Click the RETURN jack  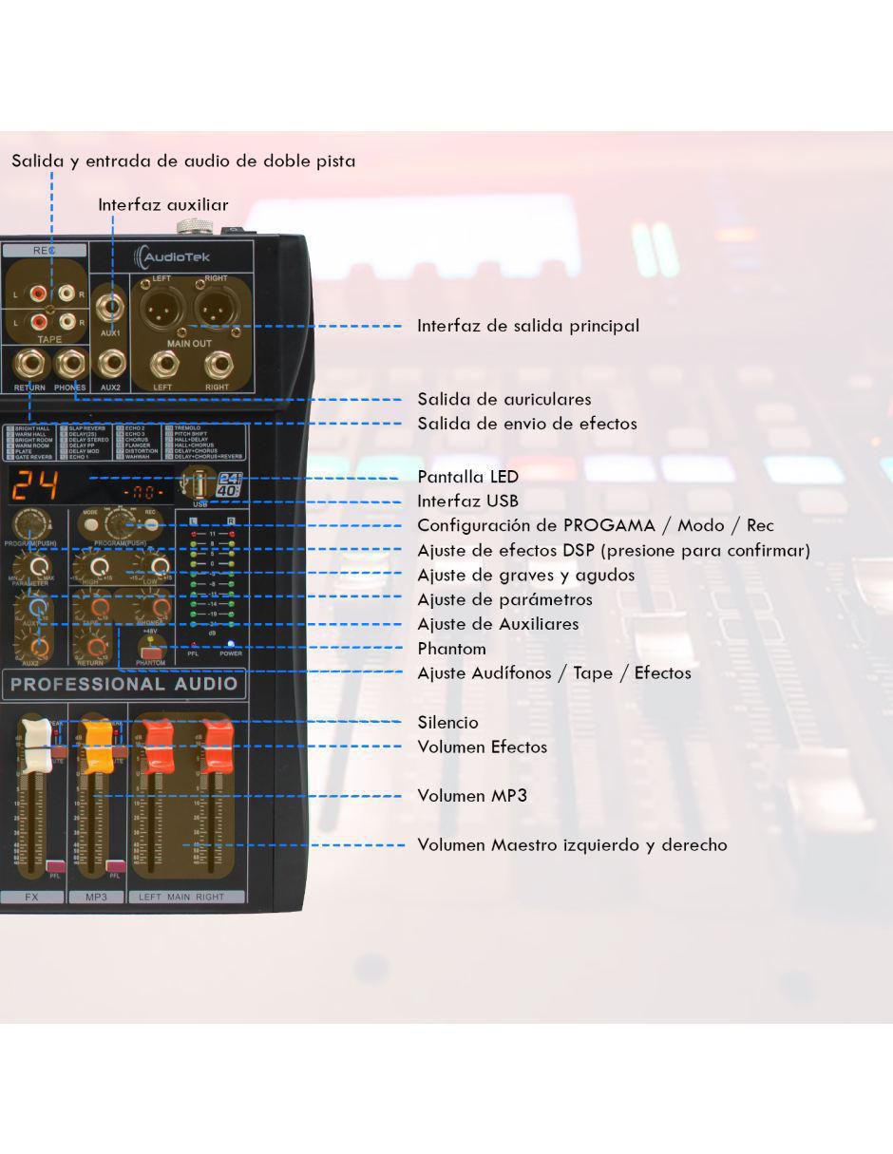click(x=29, y=365)
